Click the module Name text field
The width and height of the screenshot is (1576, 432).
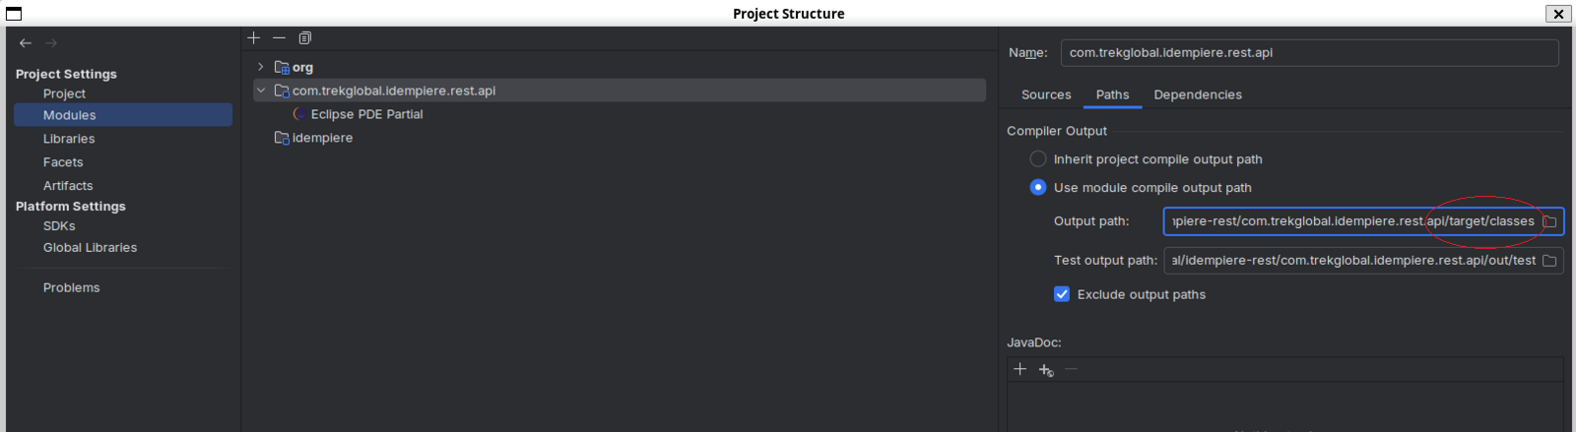click(x=1309, y=53)
